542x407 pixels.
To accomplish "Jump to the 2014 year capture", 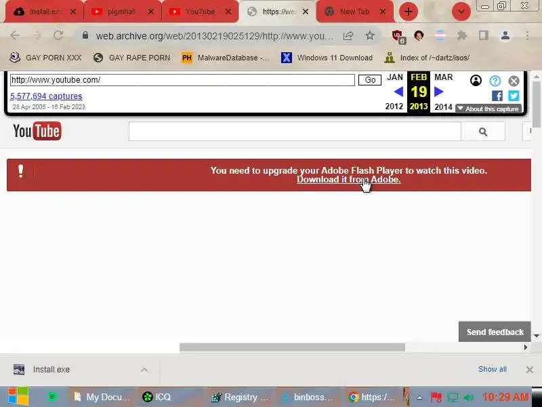I will coord(444,106).
